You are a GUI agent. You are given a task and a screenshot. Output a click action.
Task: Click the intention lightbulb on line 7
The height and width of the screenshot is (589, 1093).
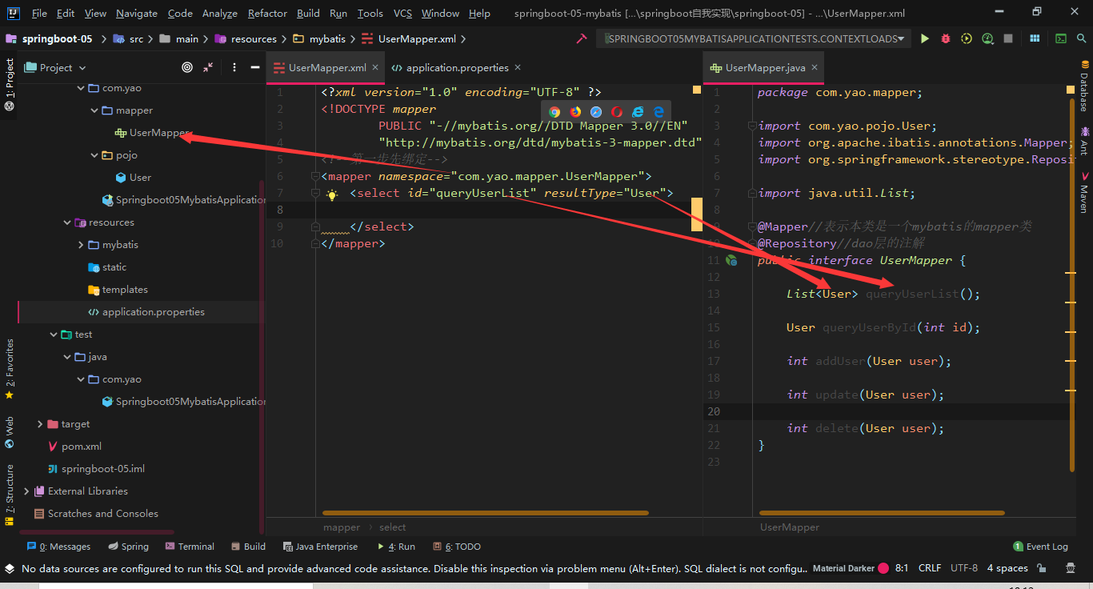coord(332,194)
